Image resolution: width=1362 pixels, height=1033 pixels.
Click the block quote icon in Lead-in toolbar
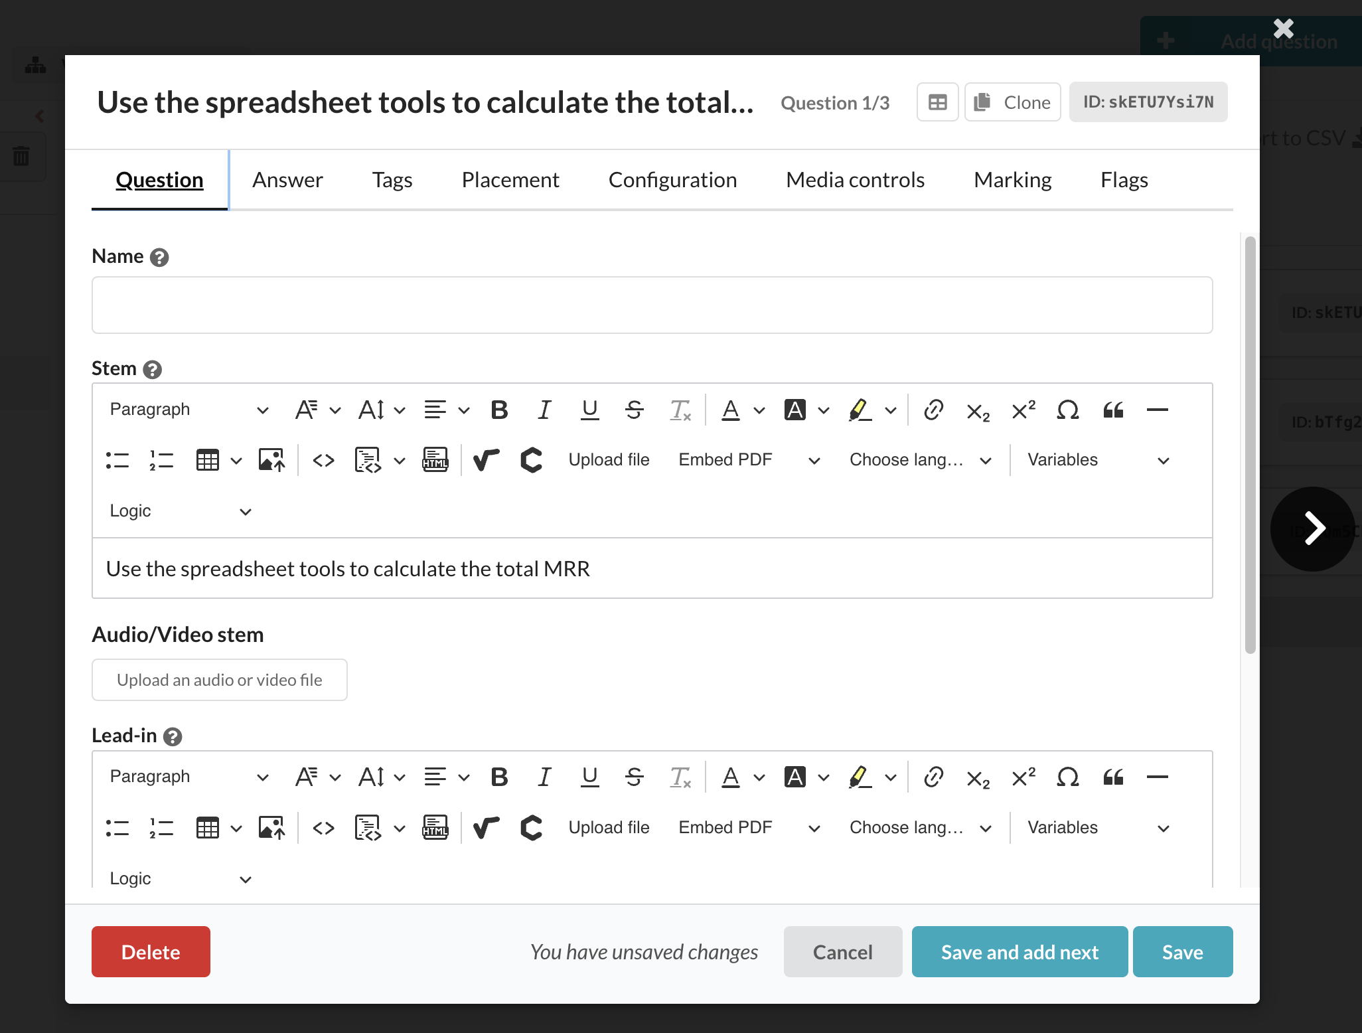tap(1113, 777)
